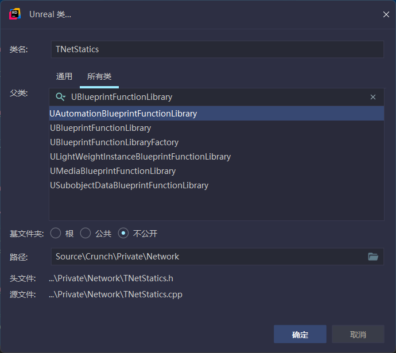The image size is (396, 353).
Task: Click the search magnifier icon in parent class field
Action: click(60, 97)
